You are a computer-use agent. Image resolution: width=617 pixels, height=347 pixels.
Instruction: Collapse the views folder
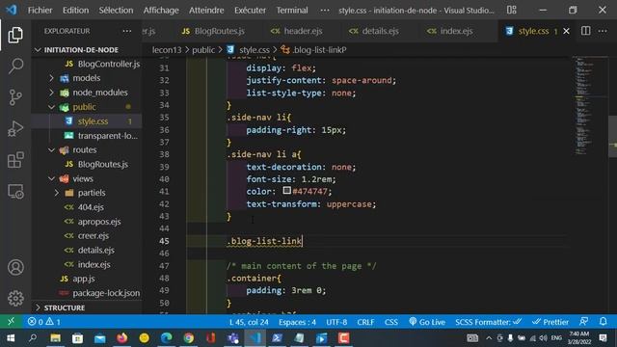[x=51, y=178]
